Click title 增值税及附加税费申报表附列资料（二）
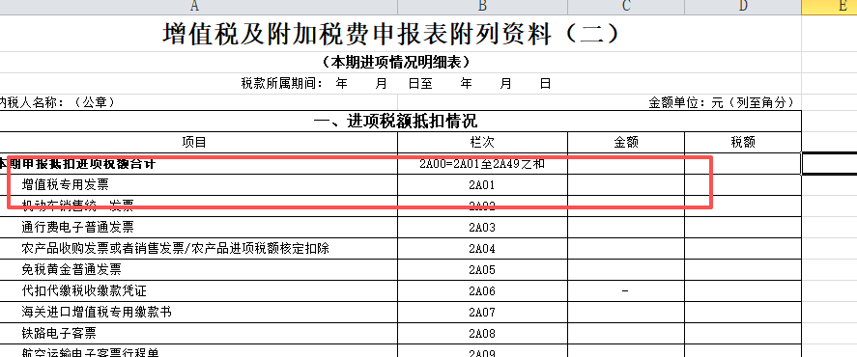This screenshot has height=357, width=857. pyautogui.click(x=391, y=34)
